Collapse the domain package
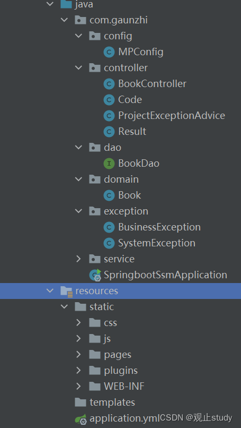The width and height of the screenshot is (241, 428). pos(79,179)
